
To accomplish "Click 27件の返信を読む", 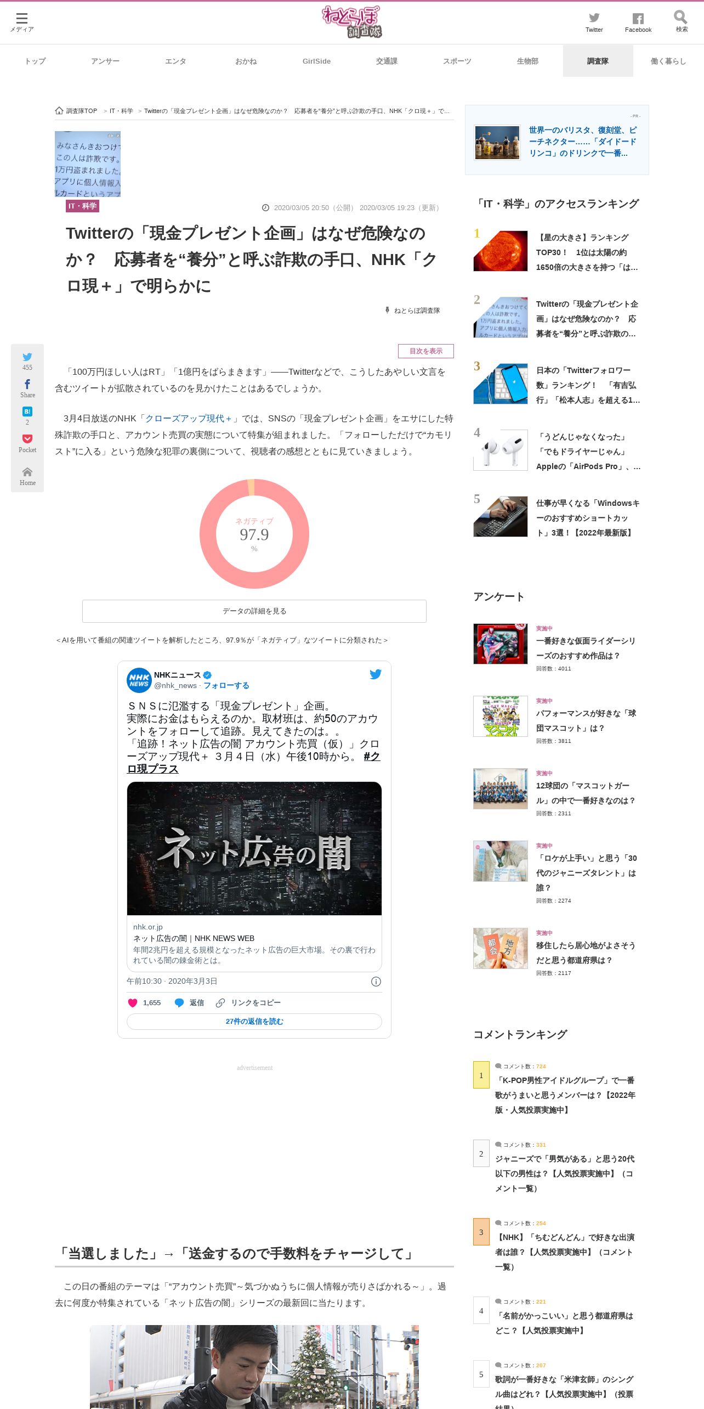I will pyautogui.click(x=254, y=1022).
